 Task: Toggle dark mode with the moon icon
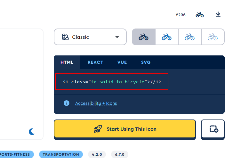click(32, 131)
